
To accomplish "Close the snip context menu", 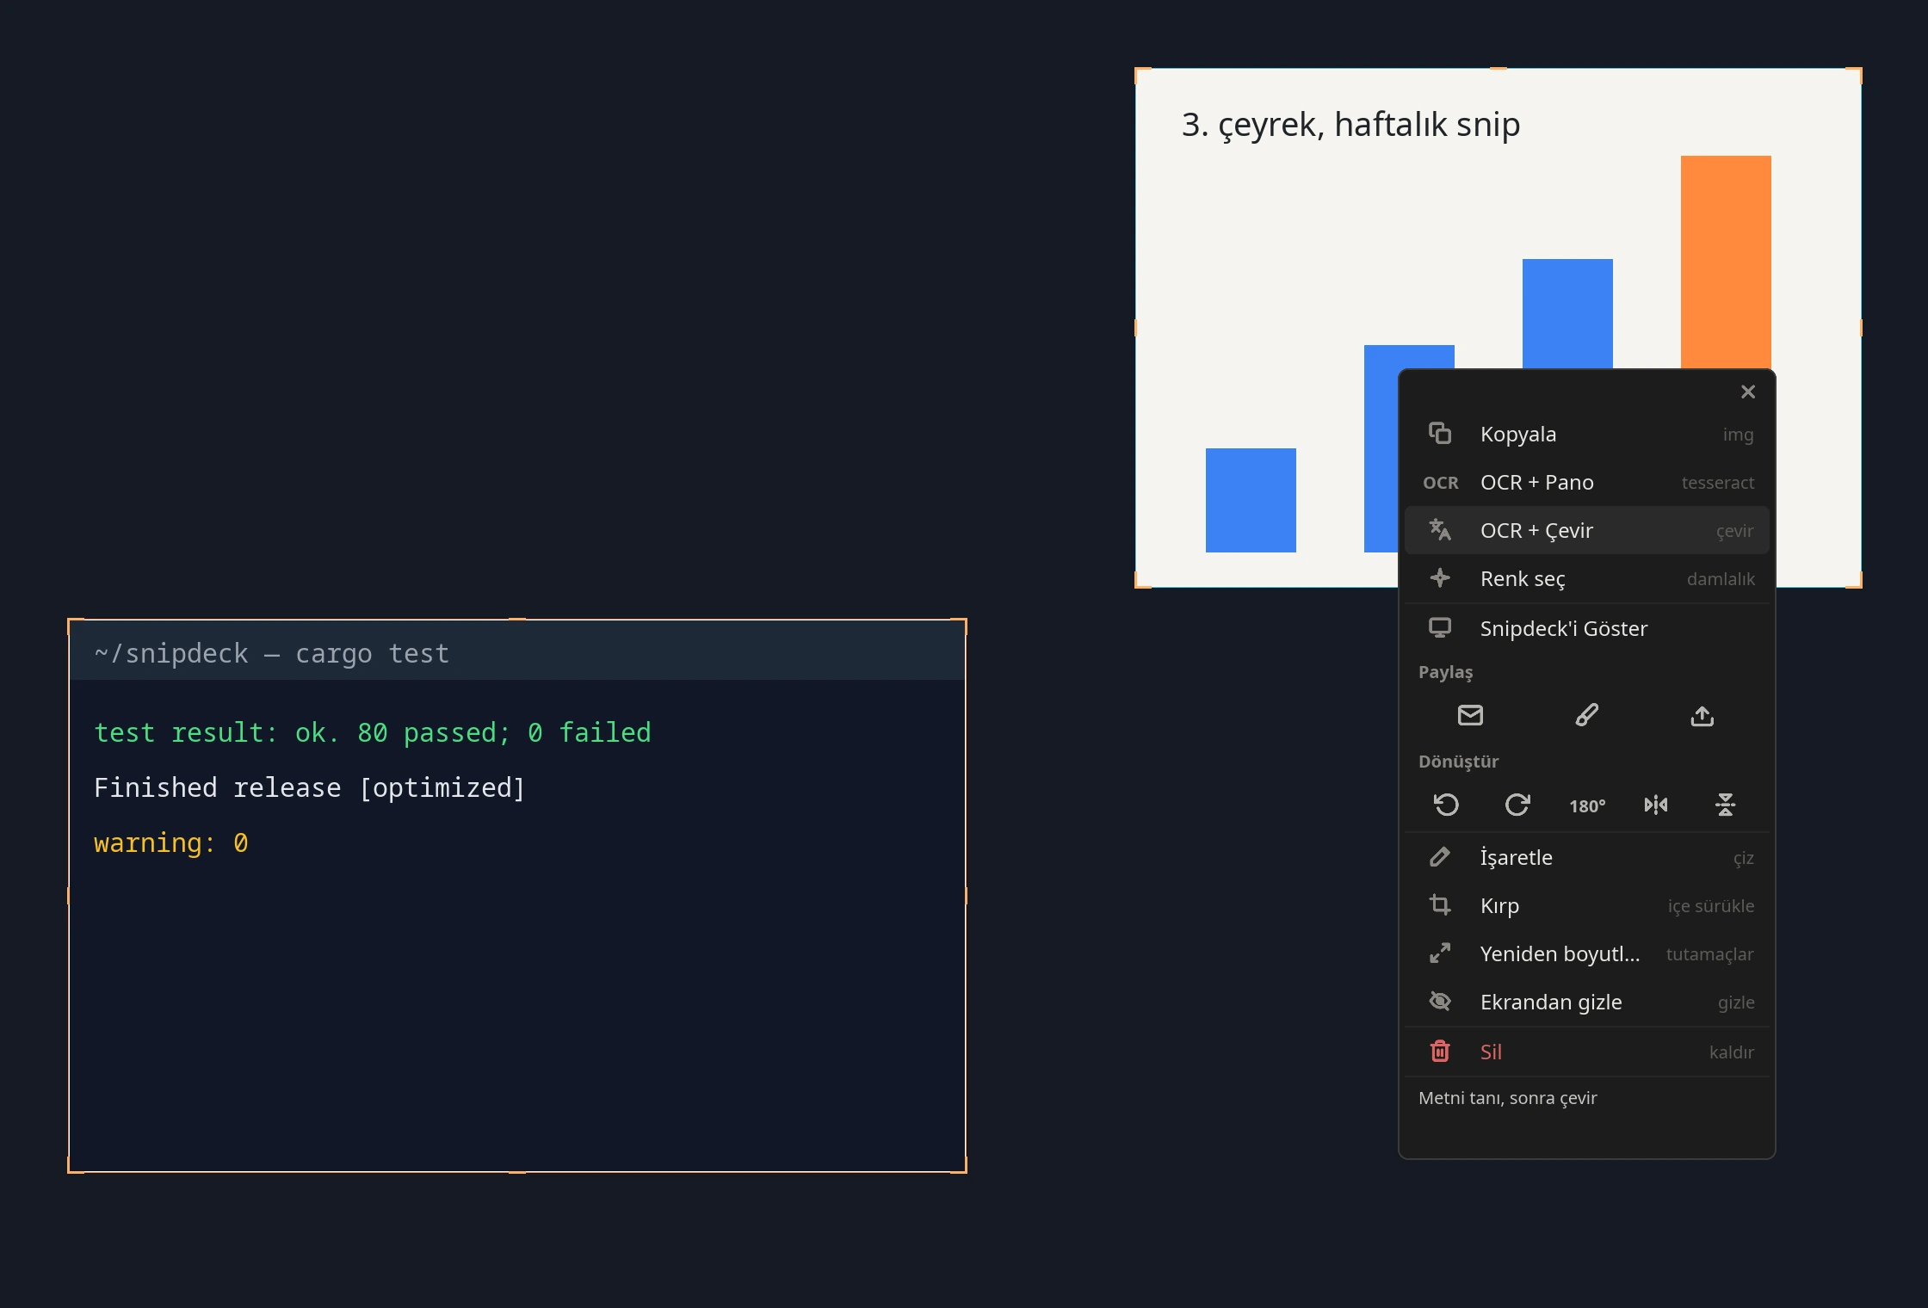I will [1747, 392].
